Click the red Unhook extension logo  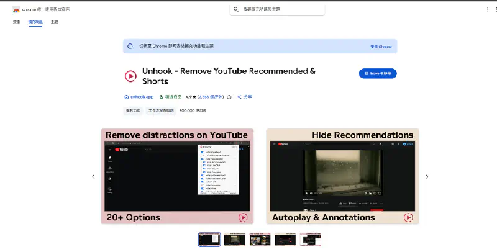click(x=130, y=76)
